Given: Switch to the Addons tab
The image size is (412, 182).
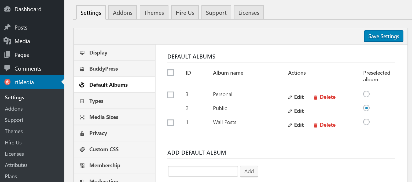Looking at the screenshot, I should coord(122,12).
